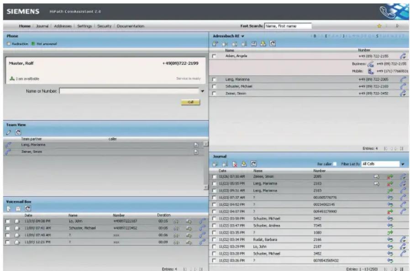Open the Settings menu item
Viewport: 410px width, 271px height.
pyautogui.click(x=84, y=26)
